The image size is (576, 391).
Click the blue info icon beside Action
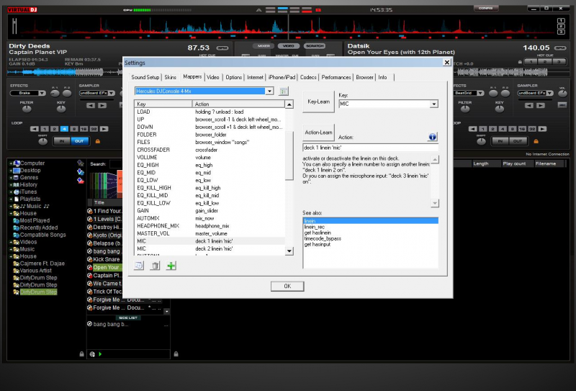433,136
